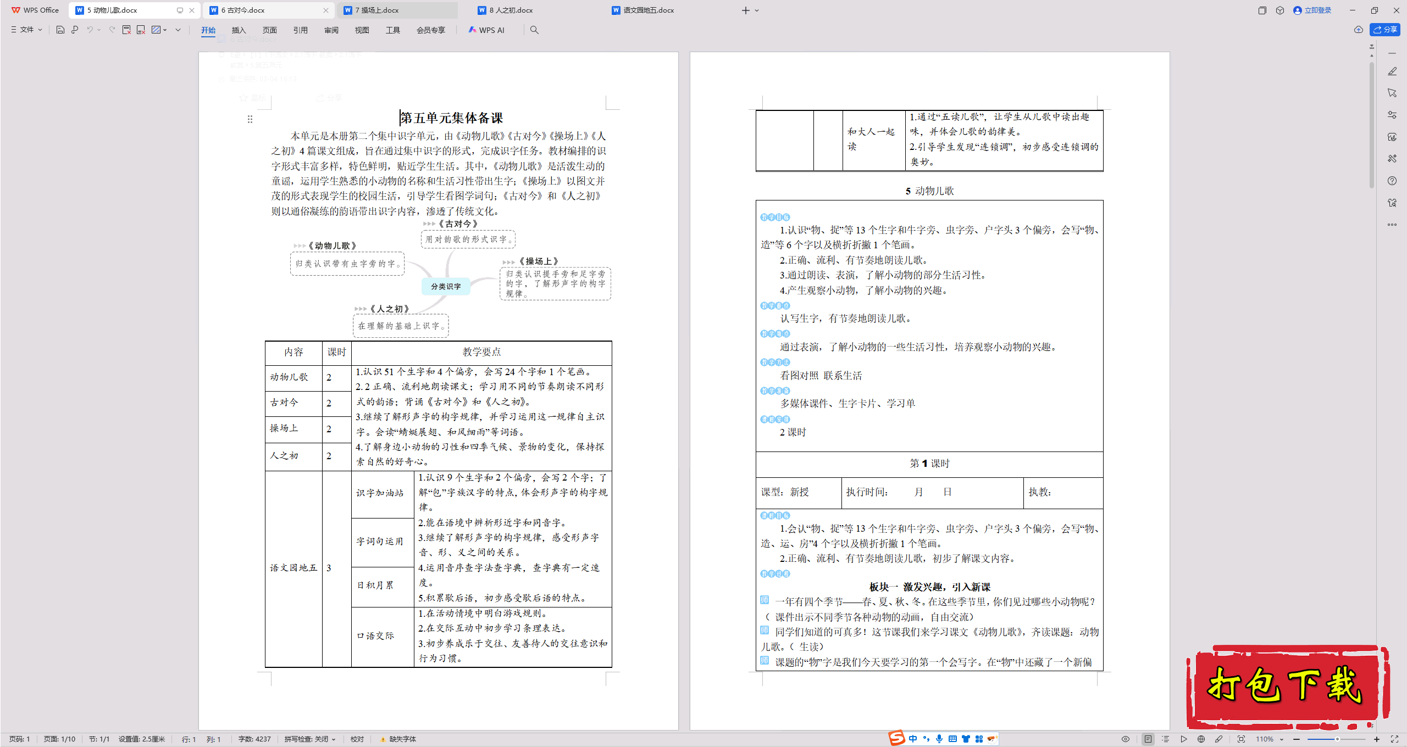Open the new tab plus dropdown arrow
This screenshot has height=747, width=1407.
[757, 10]
